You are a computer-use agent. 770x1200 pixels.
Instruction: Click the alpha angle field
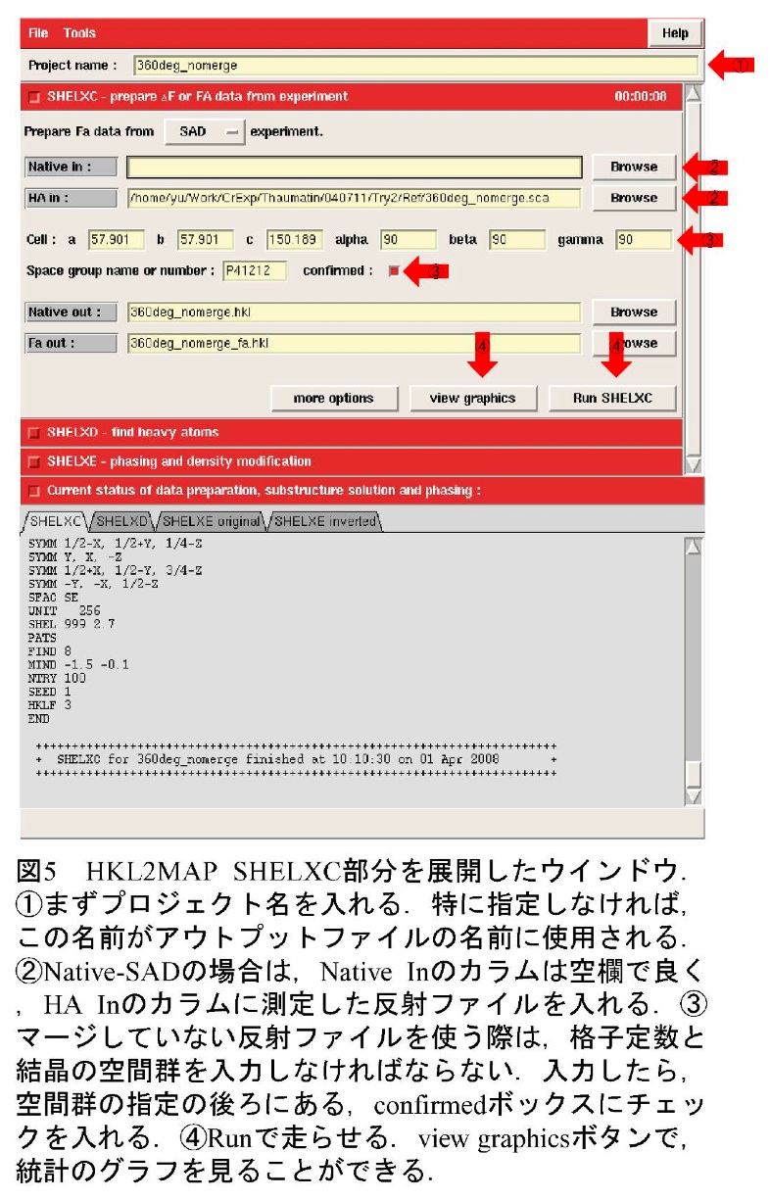tap(408, 239)
